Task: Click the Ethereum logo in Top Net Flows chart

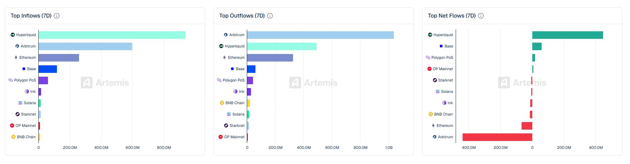Action: [433, 125]
